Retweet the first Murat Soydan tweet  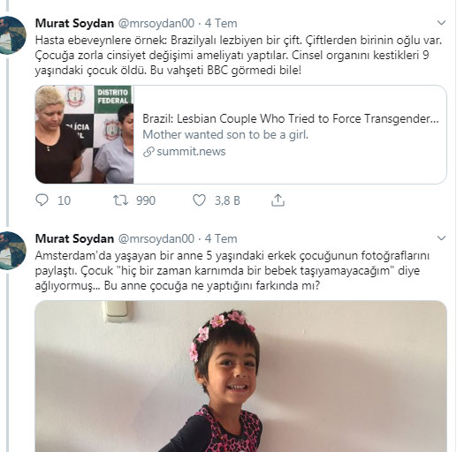coord(120,200)
